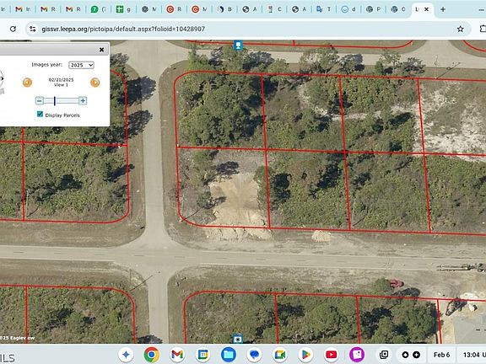Reload the page with the refresh icon
The image size is (486, 364).
tap(13, 29)
